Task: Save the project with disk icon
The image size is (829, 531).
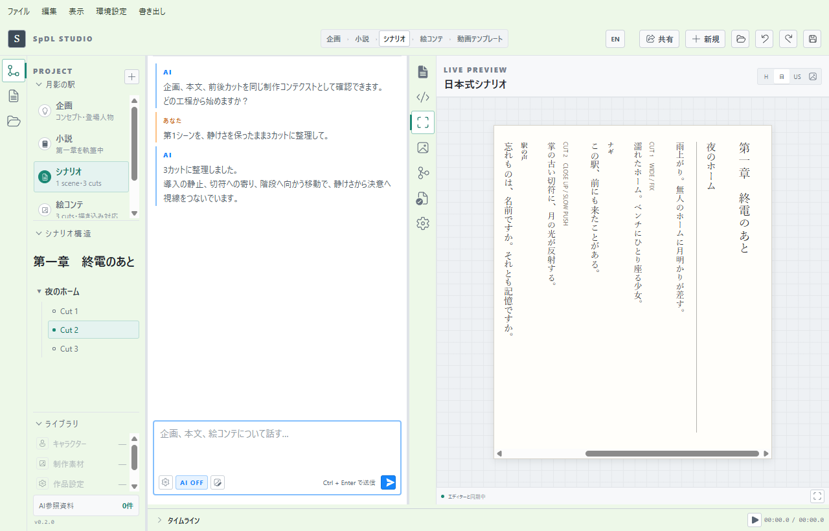Action: click(812, 39)
